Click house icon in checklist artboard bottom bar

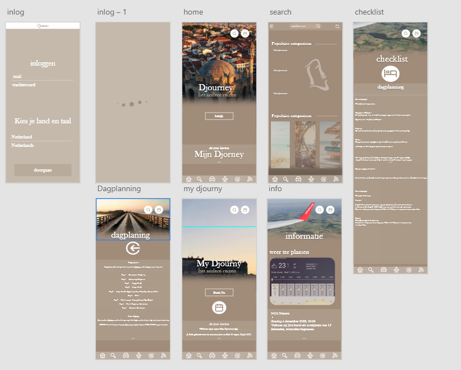point(360,270)
